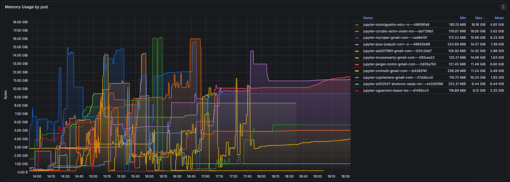The image size is (510, 182).
Task: Click the Min value 126.30 MiB
Action: coord(457,51)
